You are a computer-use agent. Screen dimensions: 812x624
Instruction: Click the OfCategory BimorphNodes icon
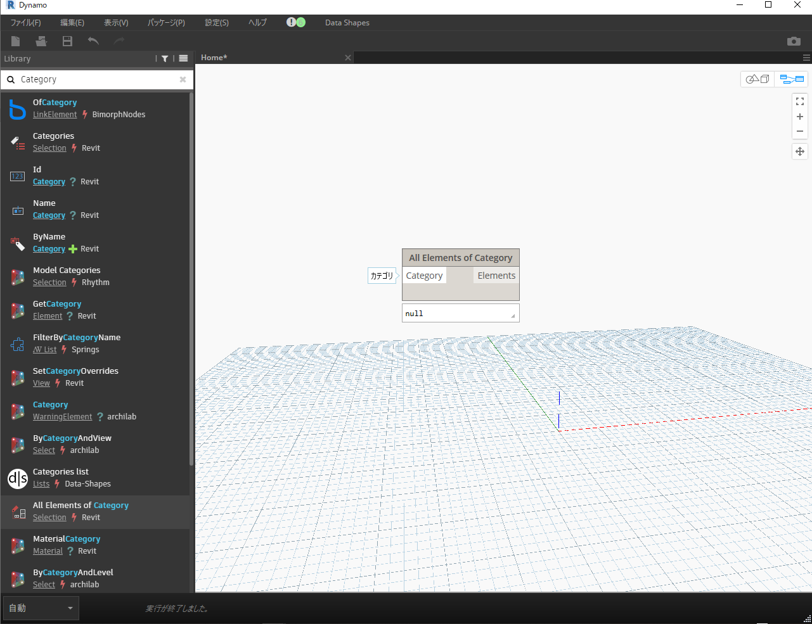pos(18,108)
